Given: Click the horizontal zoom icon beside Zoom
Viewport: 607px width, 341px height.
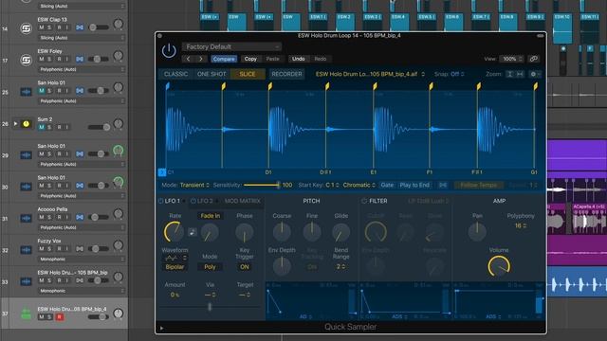Looking at the screenshot, I should point(520,74).
